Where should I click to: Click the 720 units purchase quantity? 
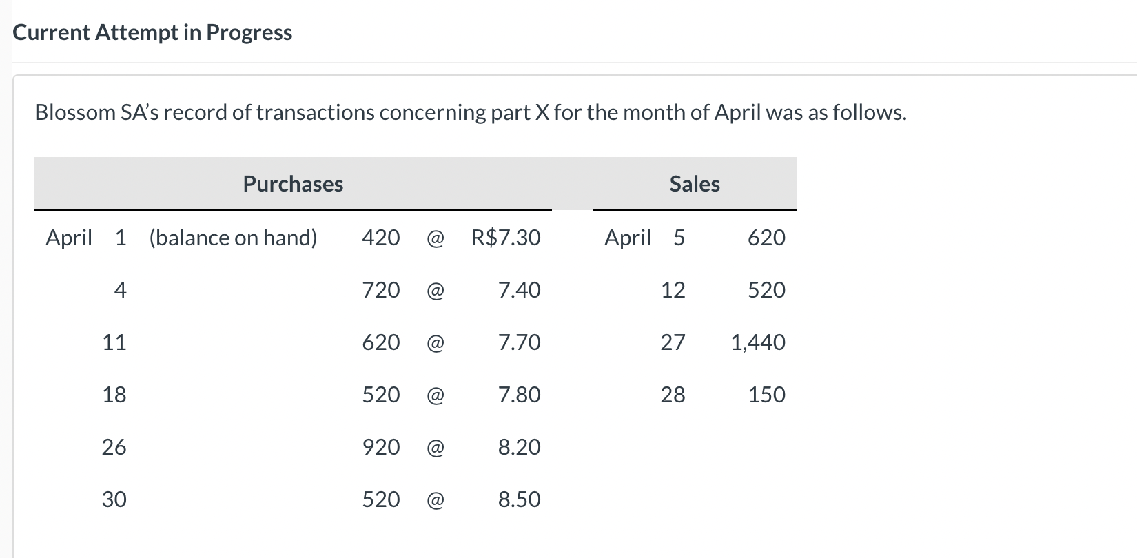[x=381, y=290]
